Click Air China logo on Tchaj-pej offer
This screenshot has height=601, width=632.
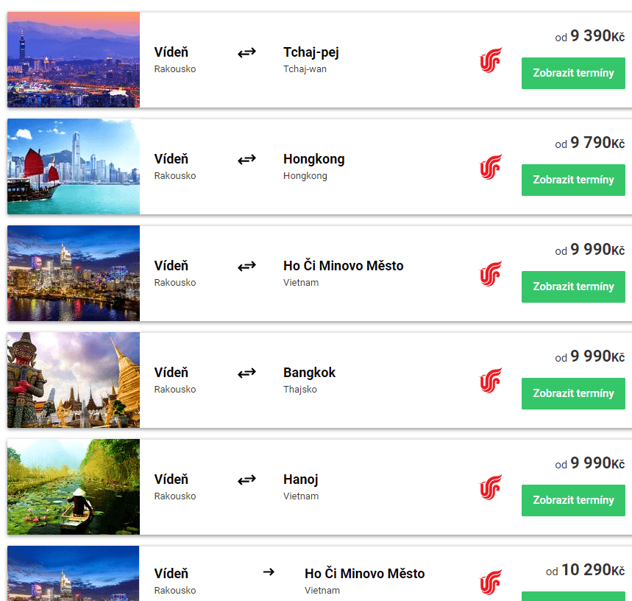491,60
